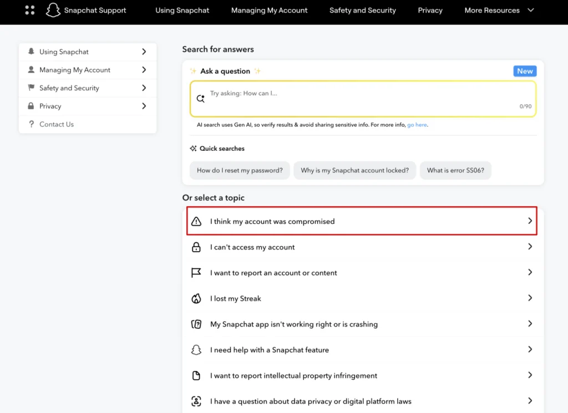
Task: Click chevron on I lost my Streak row
Action: coord(530,298)
